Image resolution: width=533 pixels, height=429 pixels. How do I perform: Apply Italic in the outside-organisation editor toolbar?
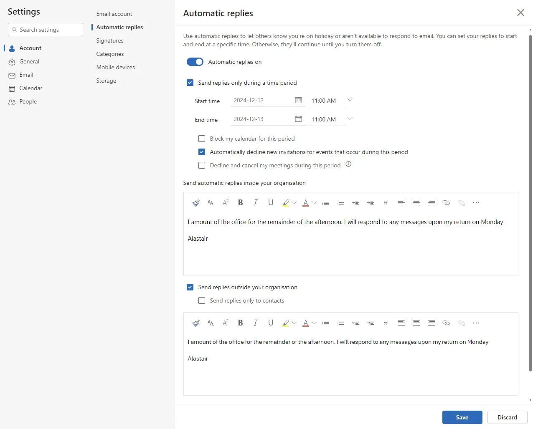point(255,323)
